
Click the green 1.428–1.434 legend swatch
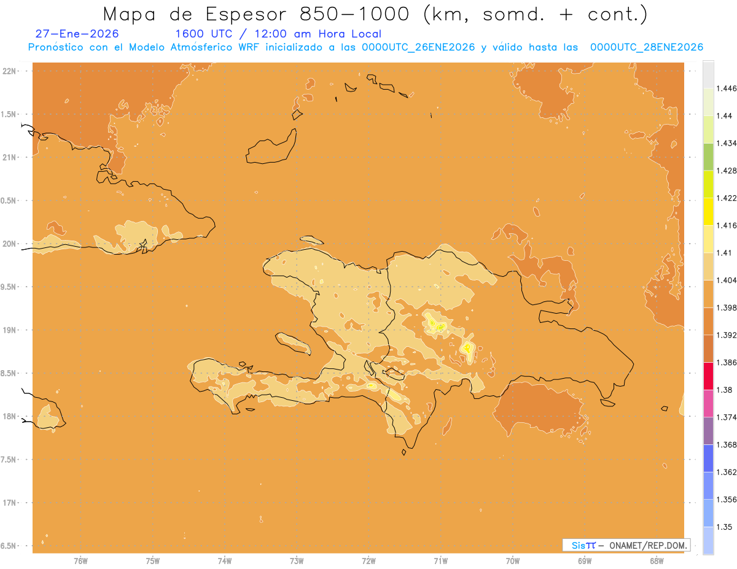[708, 157]
